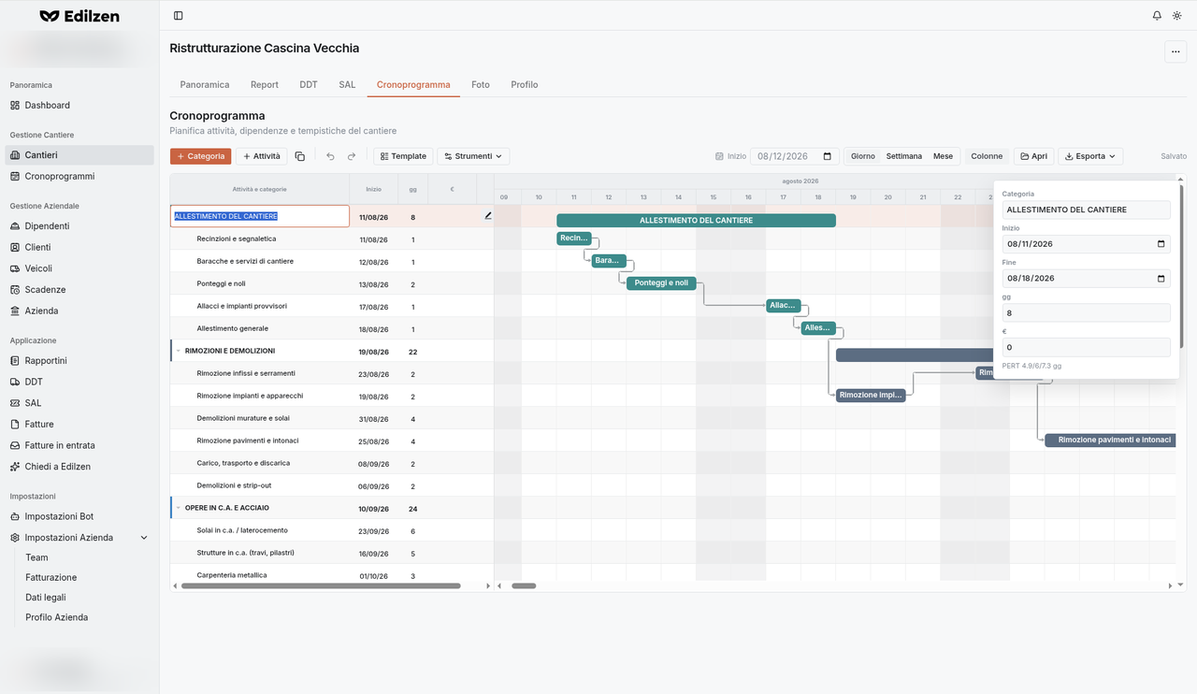Open the notifications bell

coord(1157,16)
